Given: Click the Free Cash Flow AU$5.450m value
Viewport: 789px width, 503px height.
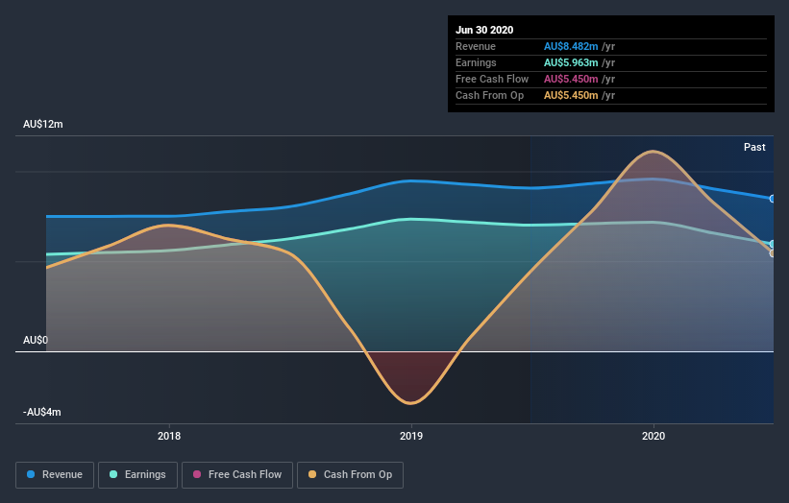Looking at the screenshot, I should pyautogui.click(x=571, y=79).
